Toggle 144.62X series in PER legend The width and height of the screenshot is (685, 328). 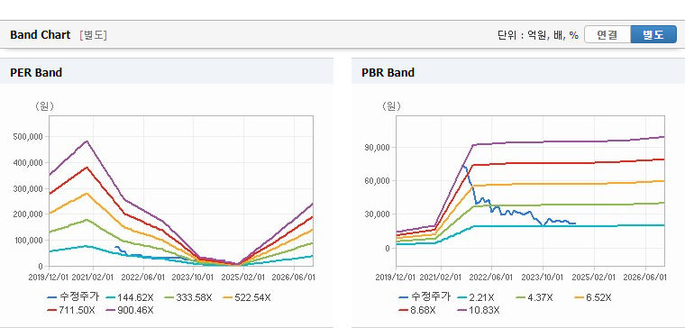pos(130,297)
